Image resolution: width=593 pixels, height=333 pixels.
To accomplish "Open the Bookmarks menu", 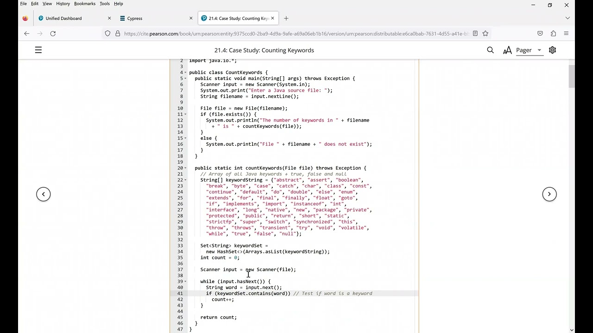I will pos(85,4).
